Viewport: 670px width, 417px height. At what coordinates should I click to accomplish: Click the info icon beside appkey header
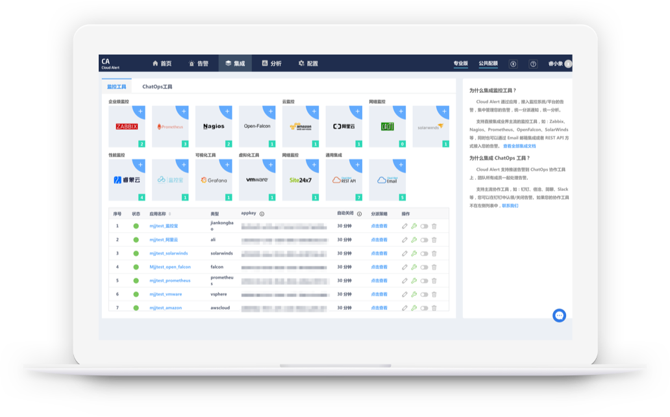(262, 214)
